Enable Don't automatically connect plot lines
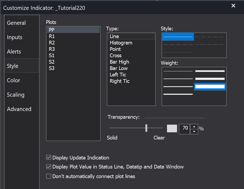Viewport: 244px width, 189px height. coord(49,176)
